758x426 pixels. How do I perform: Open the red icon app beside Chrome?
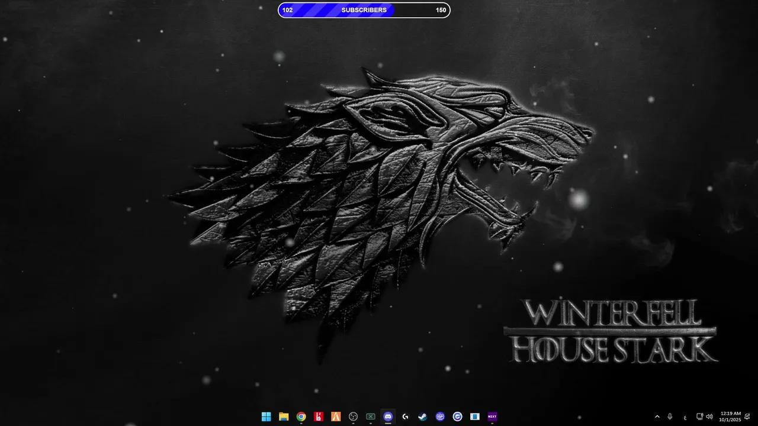click(319, 417)
